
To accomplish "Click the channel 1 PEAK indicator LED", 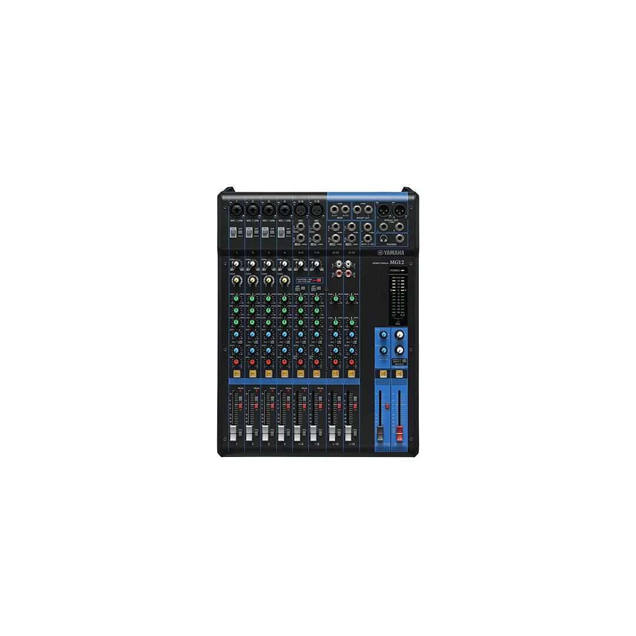I will tap(240, 391).
